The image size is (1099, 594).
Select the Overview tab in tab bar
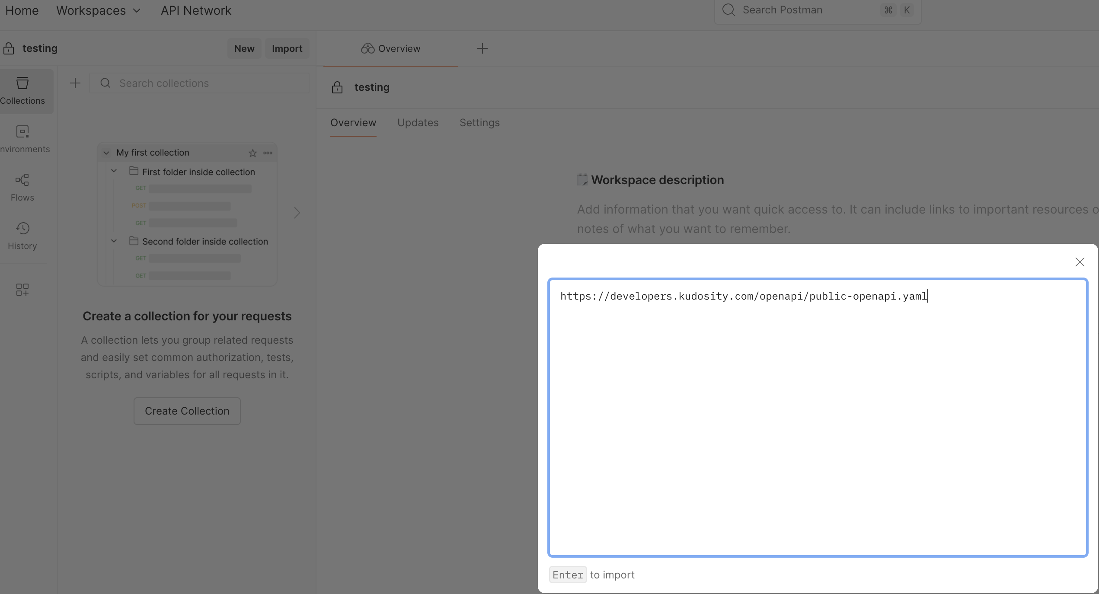[x=391, y=48]
